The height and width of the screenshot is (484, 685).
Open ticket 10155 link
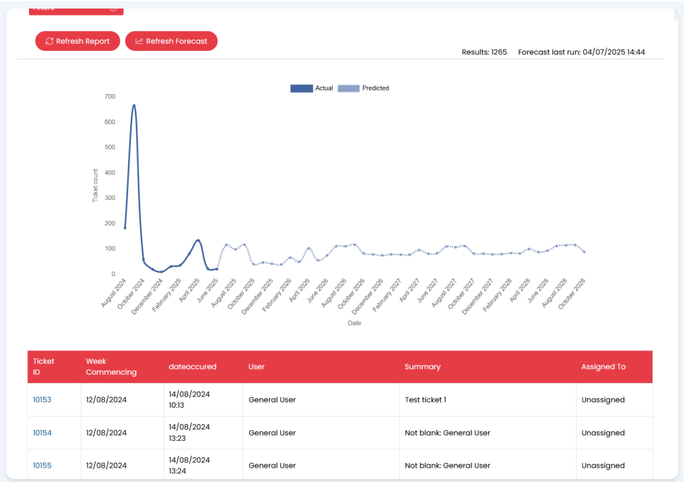tap(42, 466)
